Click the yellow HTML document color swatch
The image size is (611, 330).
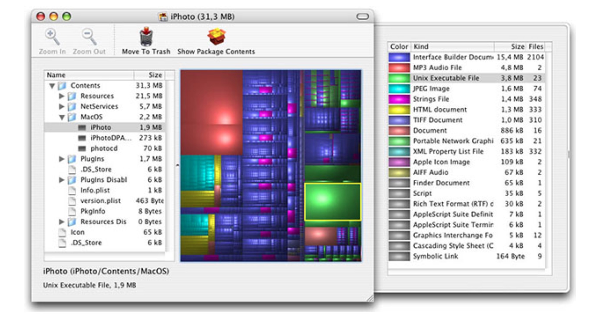399,110
